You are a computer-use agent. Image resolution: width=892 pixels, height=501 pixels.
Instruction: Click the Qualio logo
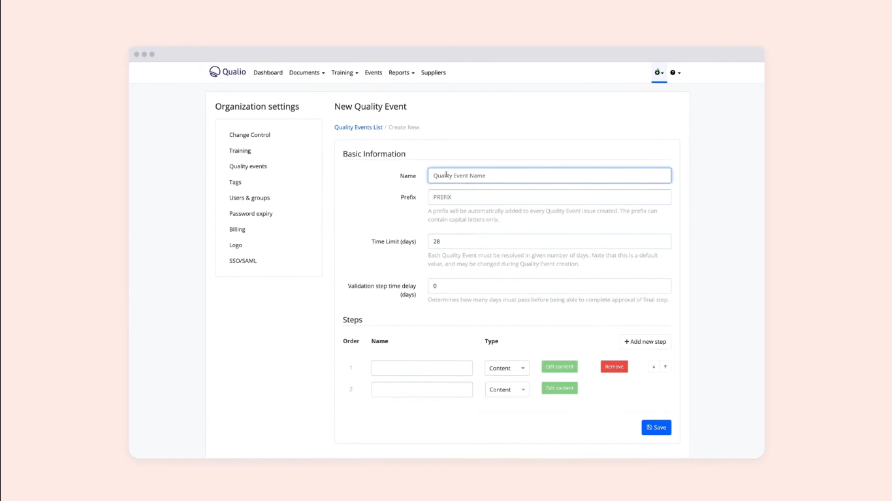point(227,72)
